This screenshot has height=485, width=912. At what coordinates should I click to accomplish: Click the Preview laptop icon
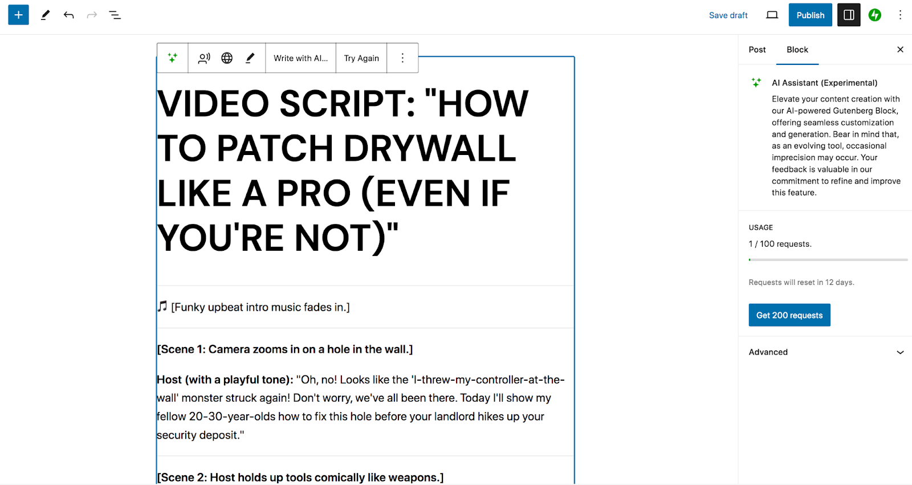(x=772, y=15)
